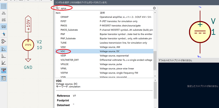Switch units to inches

(x=4, y=13)
